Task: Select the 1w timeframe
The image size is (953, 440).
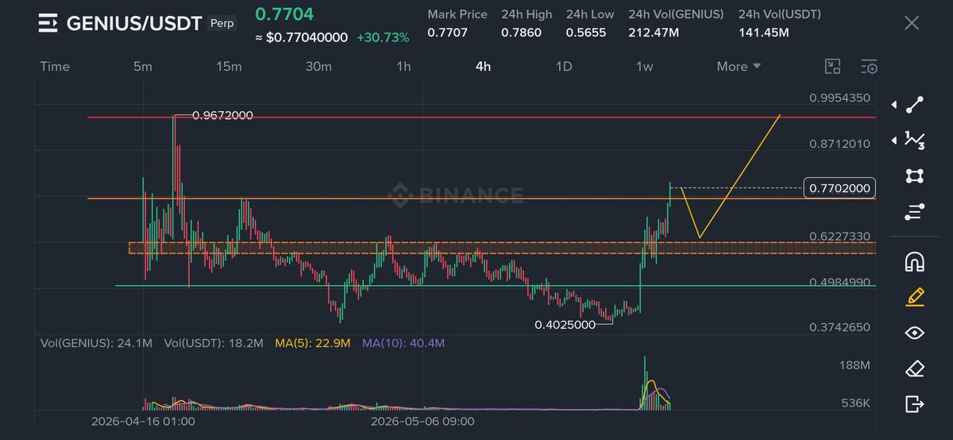Action: (x=644, y=67)
